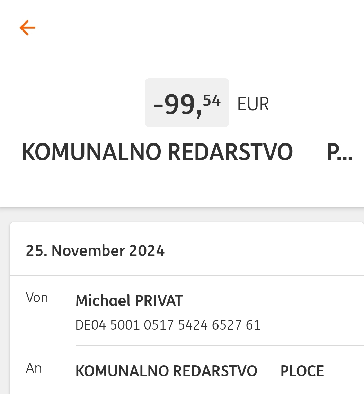Click the final IBAN digits 61
This screenshot has height=394, width=364.
pyautogui.click(x=253, y=325)
